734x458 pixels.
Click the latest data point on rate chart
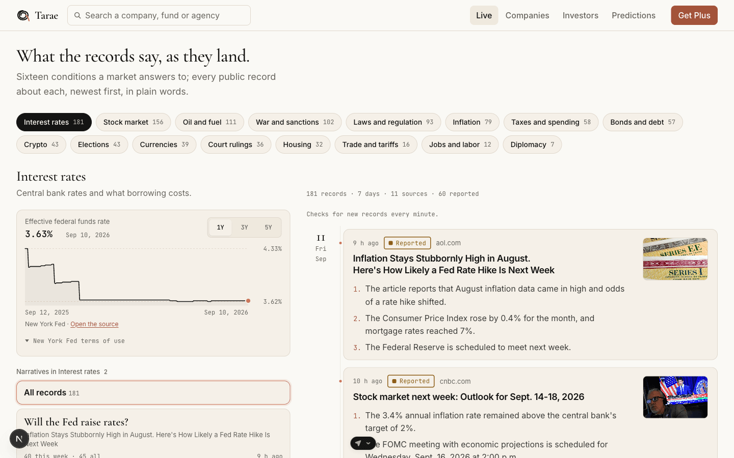pyautogui.click(x=248, y=301)
